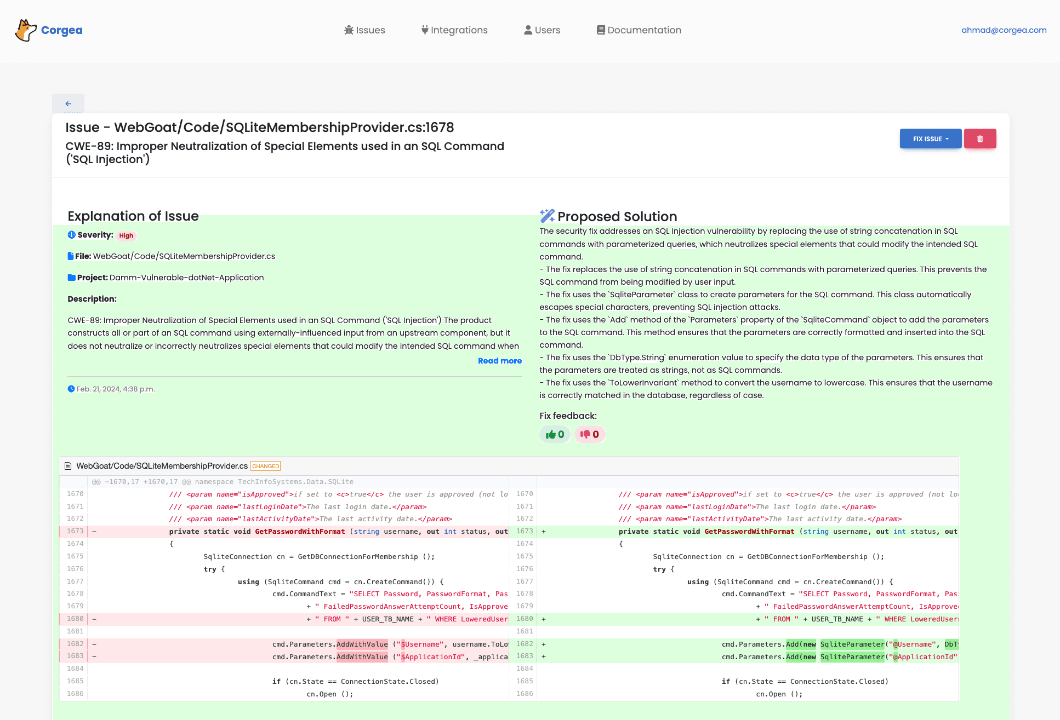1060x720 pixels.
Task: Click ahmad@corgea.com account link
Action: pos(1004,30)
